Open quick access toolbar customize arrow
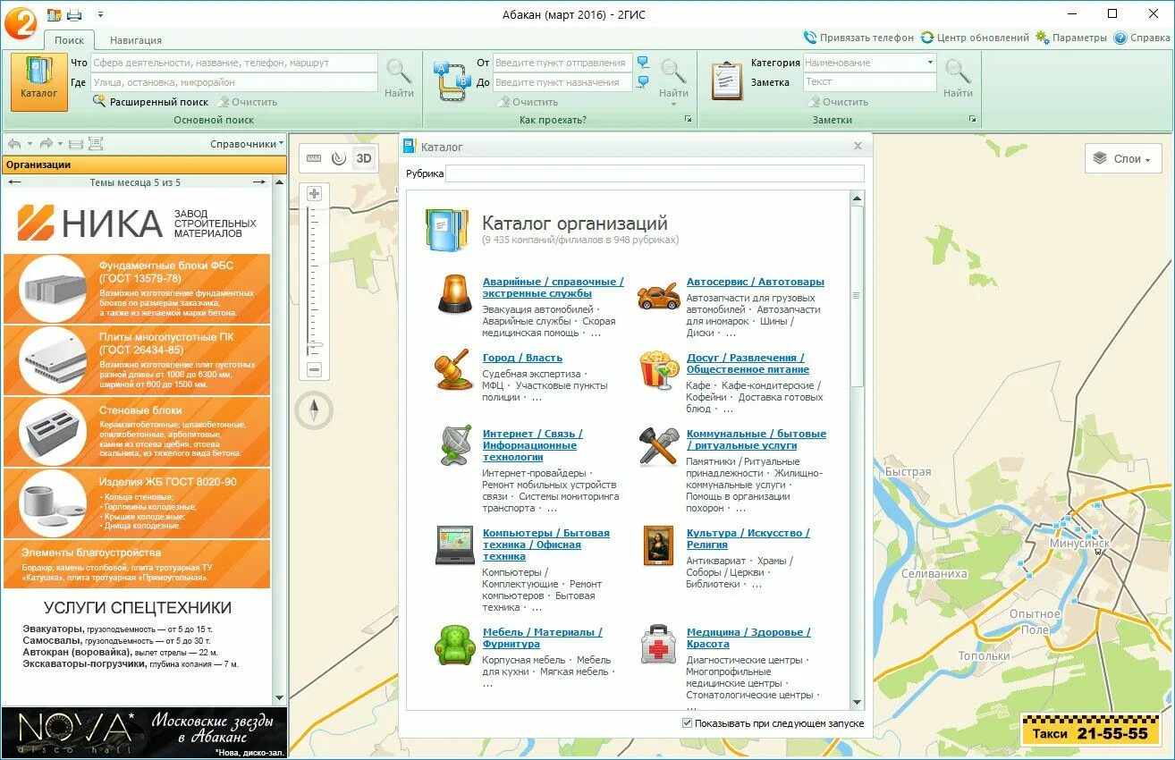Screen dimensions: 1175x760 pyautogui.click(x=100, y=14)
